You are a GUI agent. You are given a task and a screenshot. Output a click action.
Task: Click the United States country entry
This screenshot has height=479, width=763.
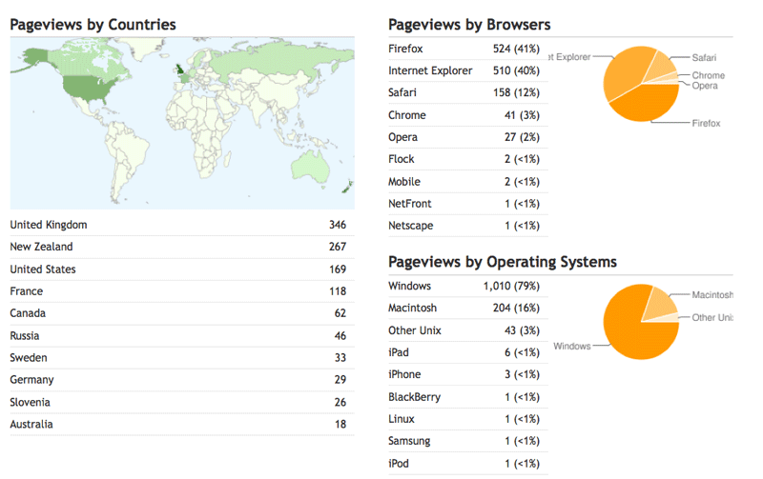pos(182,269)
